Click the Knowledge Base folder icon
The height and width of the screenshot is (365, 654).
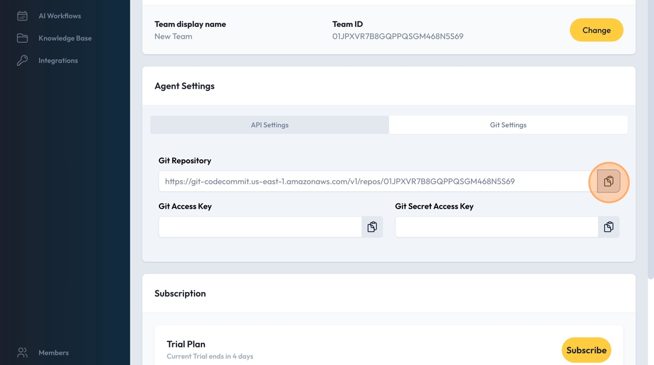22,38
